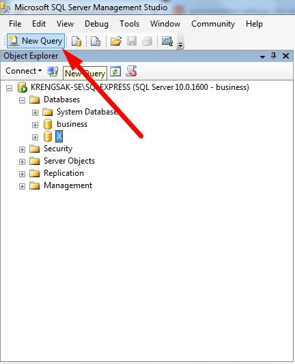
Task: Click the Stop script icon with red X
Action: point(131,71)
